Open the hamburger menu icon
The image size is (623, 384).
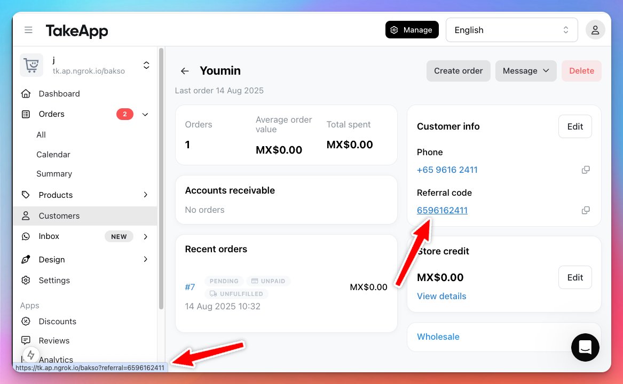click(28, 30)
